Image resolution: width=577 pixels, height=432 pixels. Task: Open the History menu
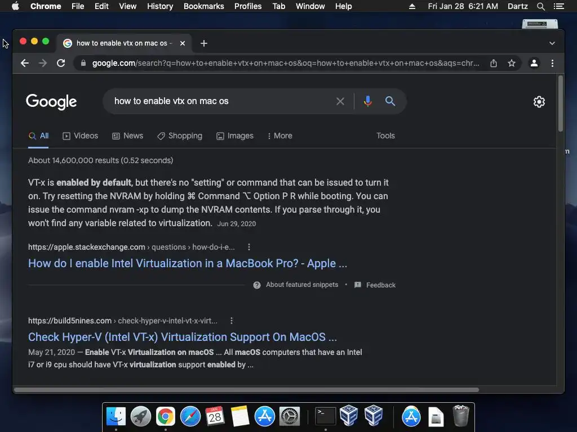pos(160,6)
